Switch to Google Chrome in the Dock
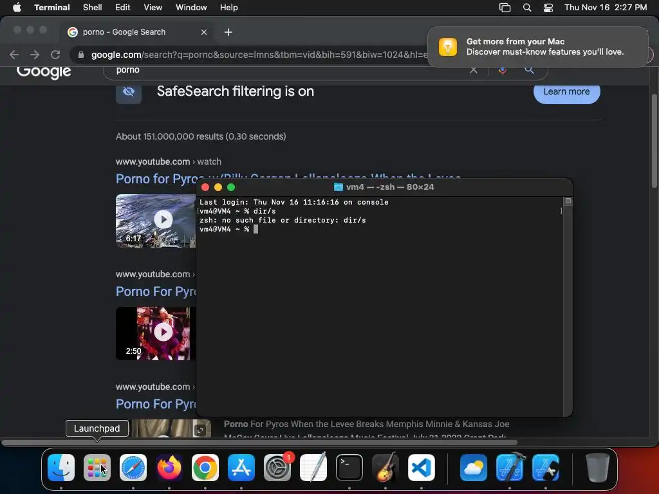 pos(205,468)
